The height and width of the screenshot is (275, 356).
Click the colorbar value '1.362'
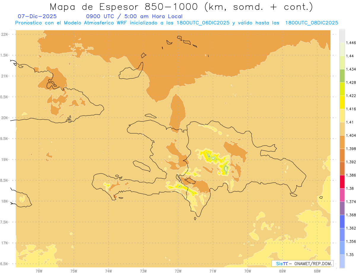(x=351, y=228)
